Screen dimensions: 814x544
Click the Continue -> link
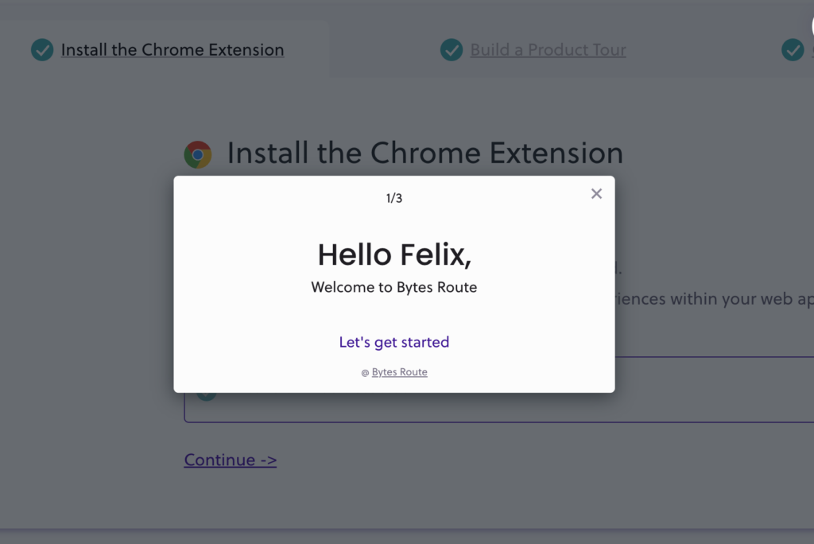click(x=231, y=460)
